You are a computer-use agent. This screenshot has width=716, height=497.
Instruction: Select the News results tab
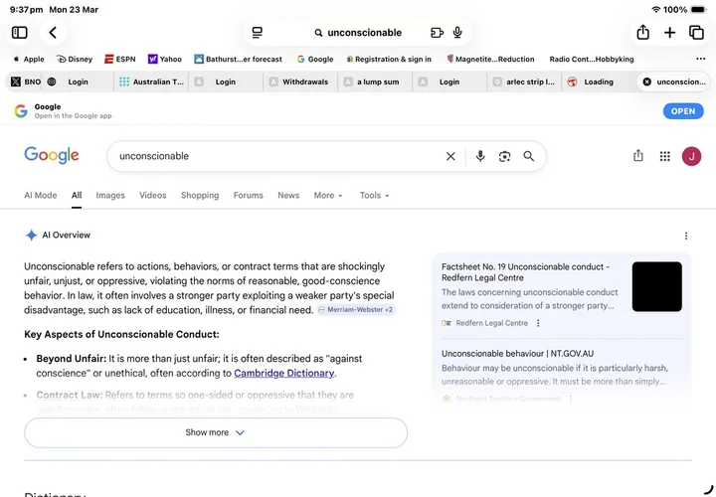(288, 195)
